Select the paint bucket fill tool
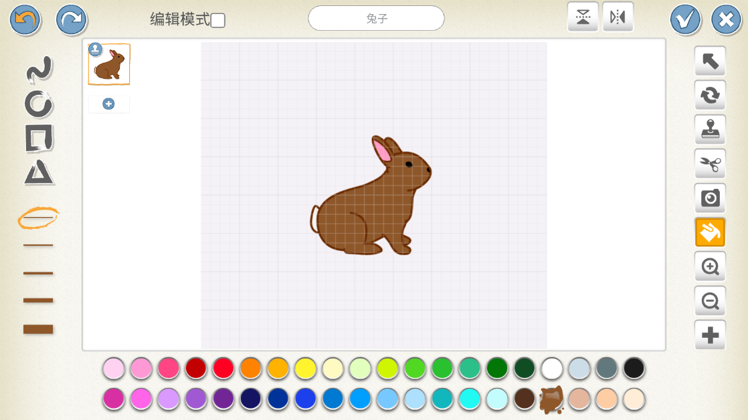Viewport: 748px width, 420px height. pos(710,232)
